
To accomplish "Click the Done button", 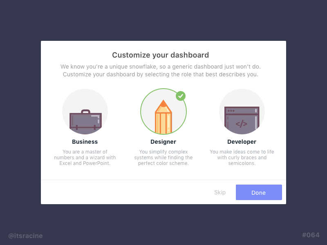I will (259, 192).
